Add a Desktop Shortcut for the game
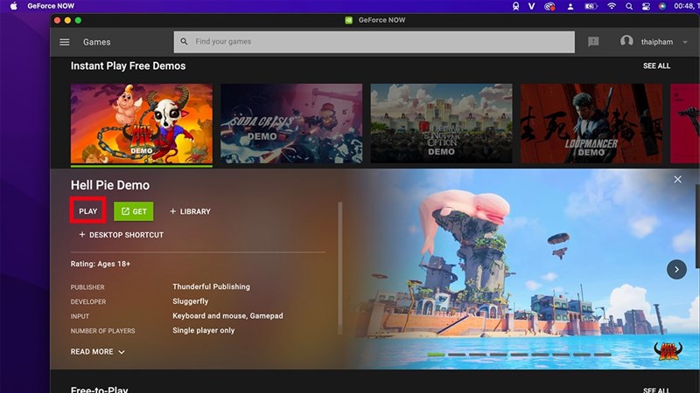This screenshot has width=700, height=393. coord(122,235)
